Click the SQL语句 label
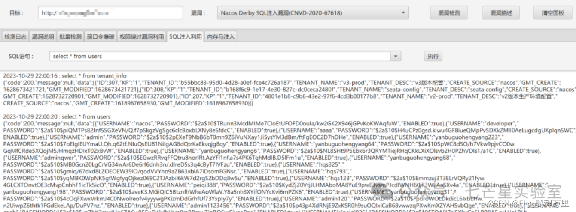The height and width of the screenshot is (212, 576). [x=21, y=56]
